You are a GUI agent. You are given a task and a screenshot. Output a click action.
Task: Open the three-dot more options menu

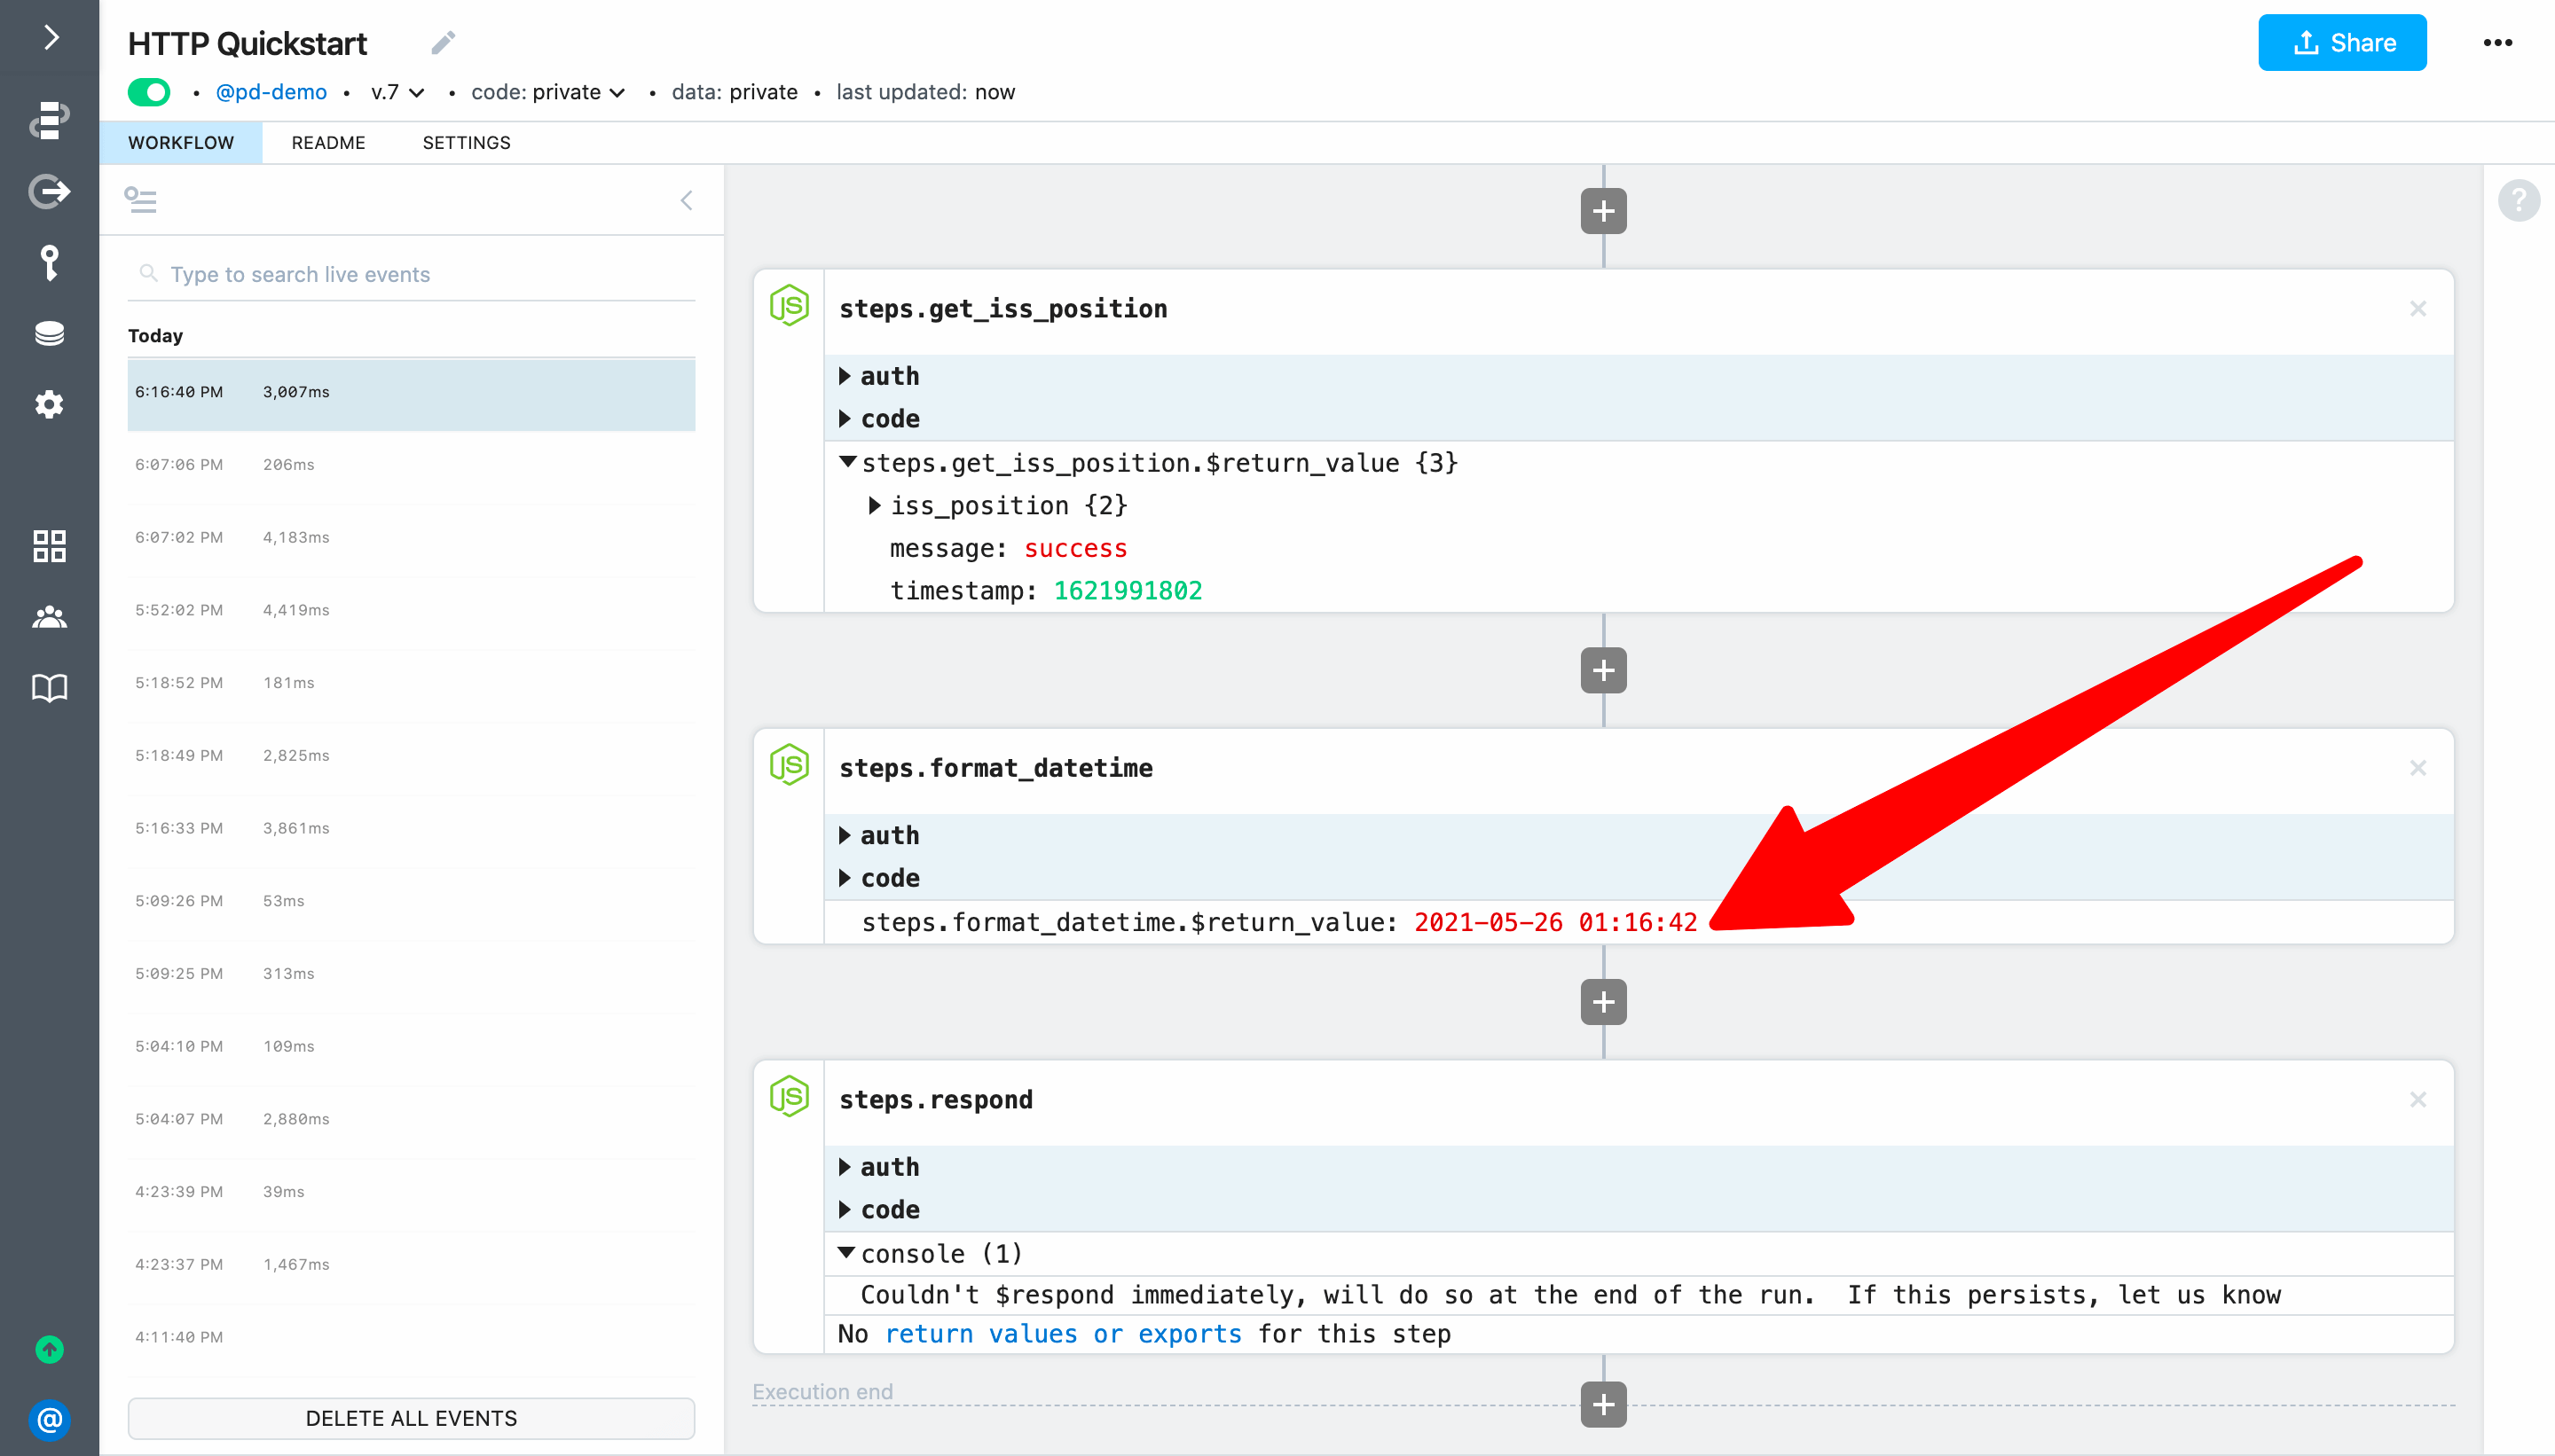(2497, 43)
